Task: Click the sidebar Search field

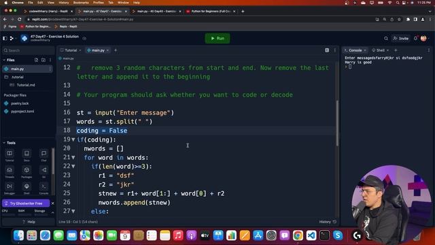Action: point(29,50)
